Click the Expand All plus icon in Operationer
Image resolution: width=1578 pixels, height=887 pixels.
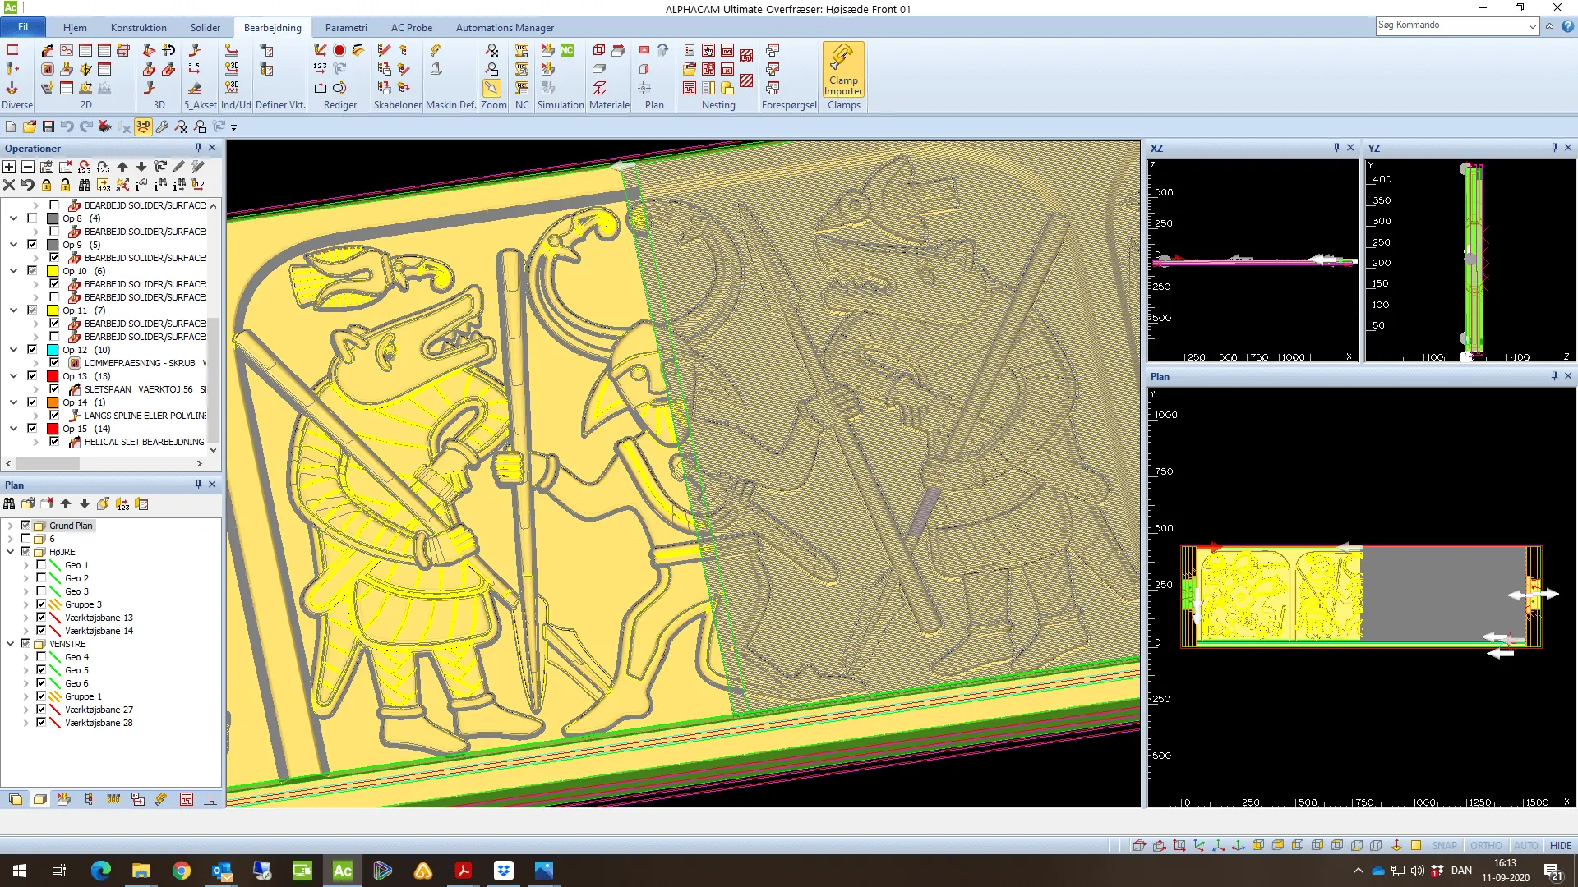pyautogui.click(x=9, y=167)
